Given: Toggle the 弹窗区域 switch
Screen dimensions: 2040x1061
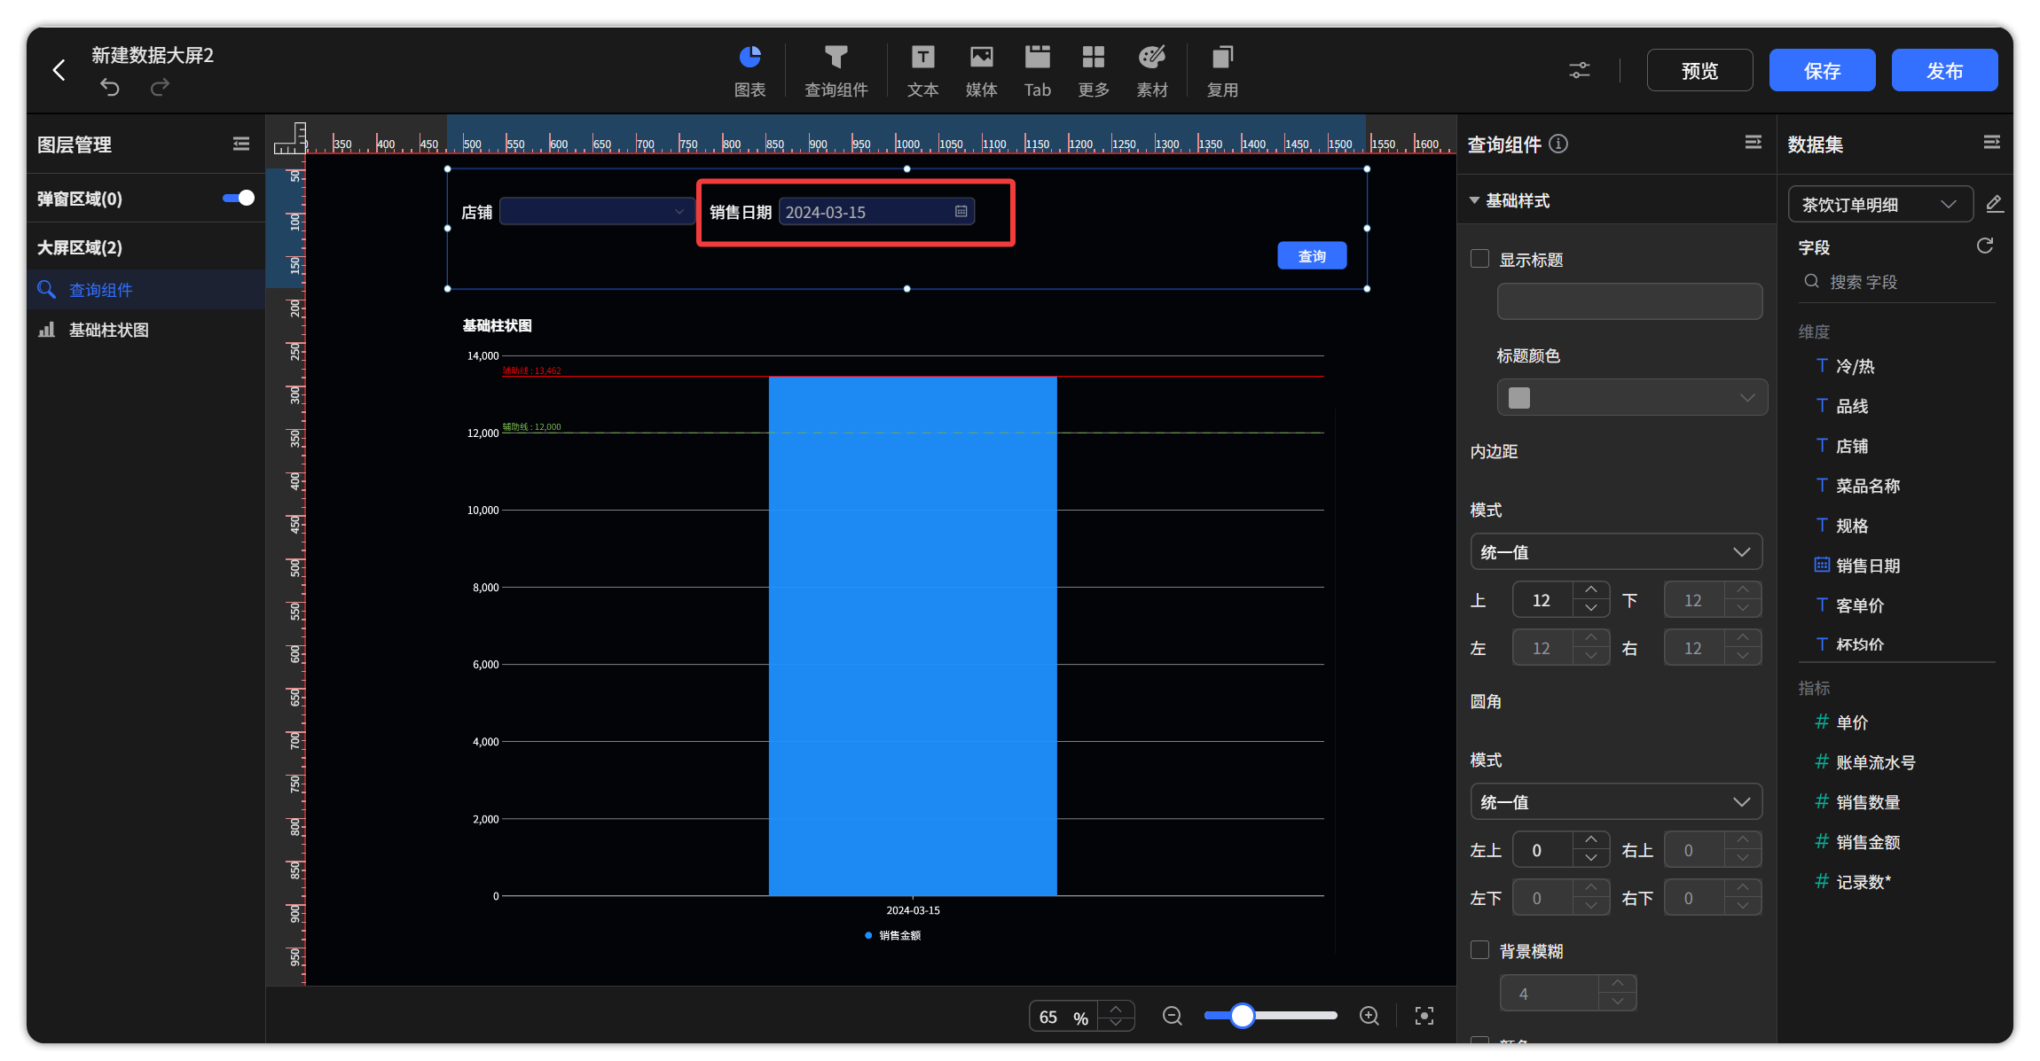Looking at the screenshot, I should 238,198.
